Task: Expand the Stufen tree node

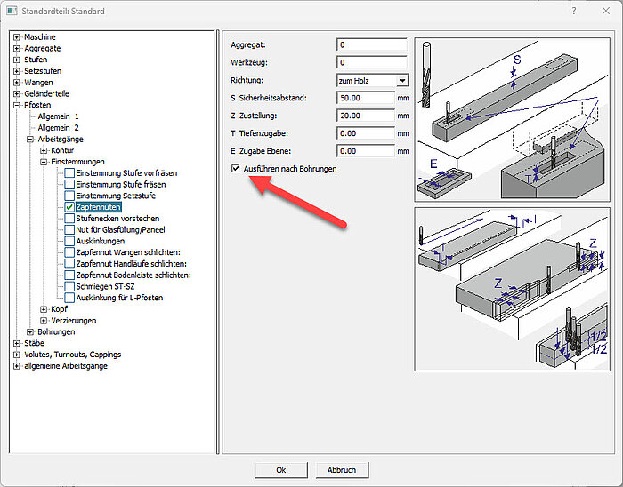Action: click(16, 60)
